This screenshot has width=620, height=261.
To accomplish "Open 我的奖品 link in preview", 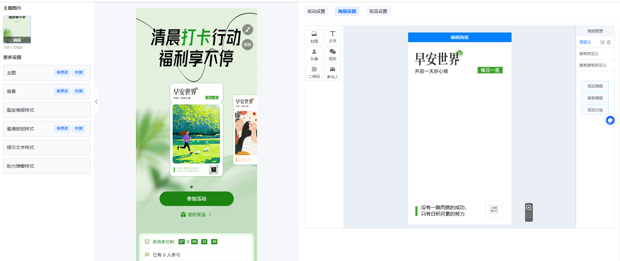I will [x=196, y=215].
